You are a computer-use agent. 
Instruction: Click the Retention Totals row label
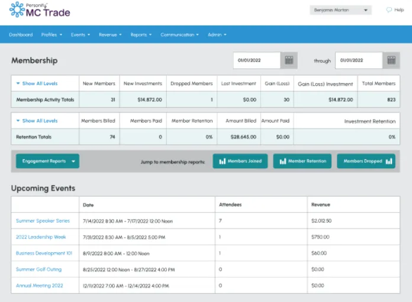point(34,137)
